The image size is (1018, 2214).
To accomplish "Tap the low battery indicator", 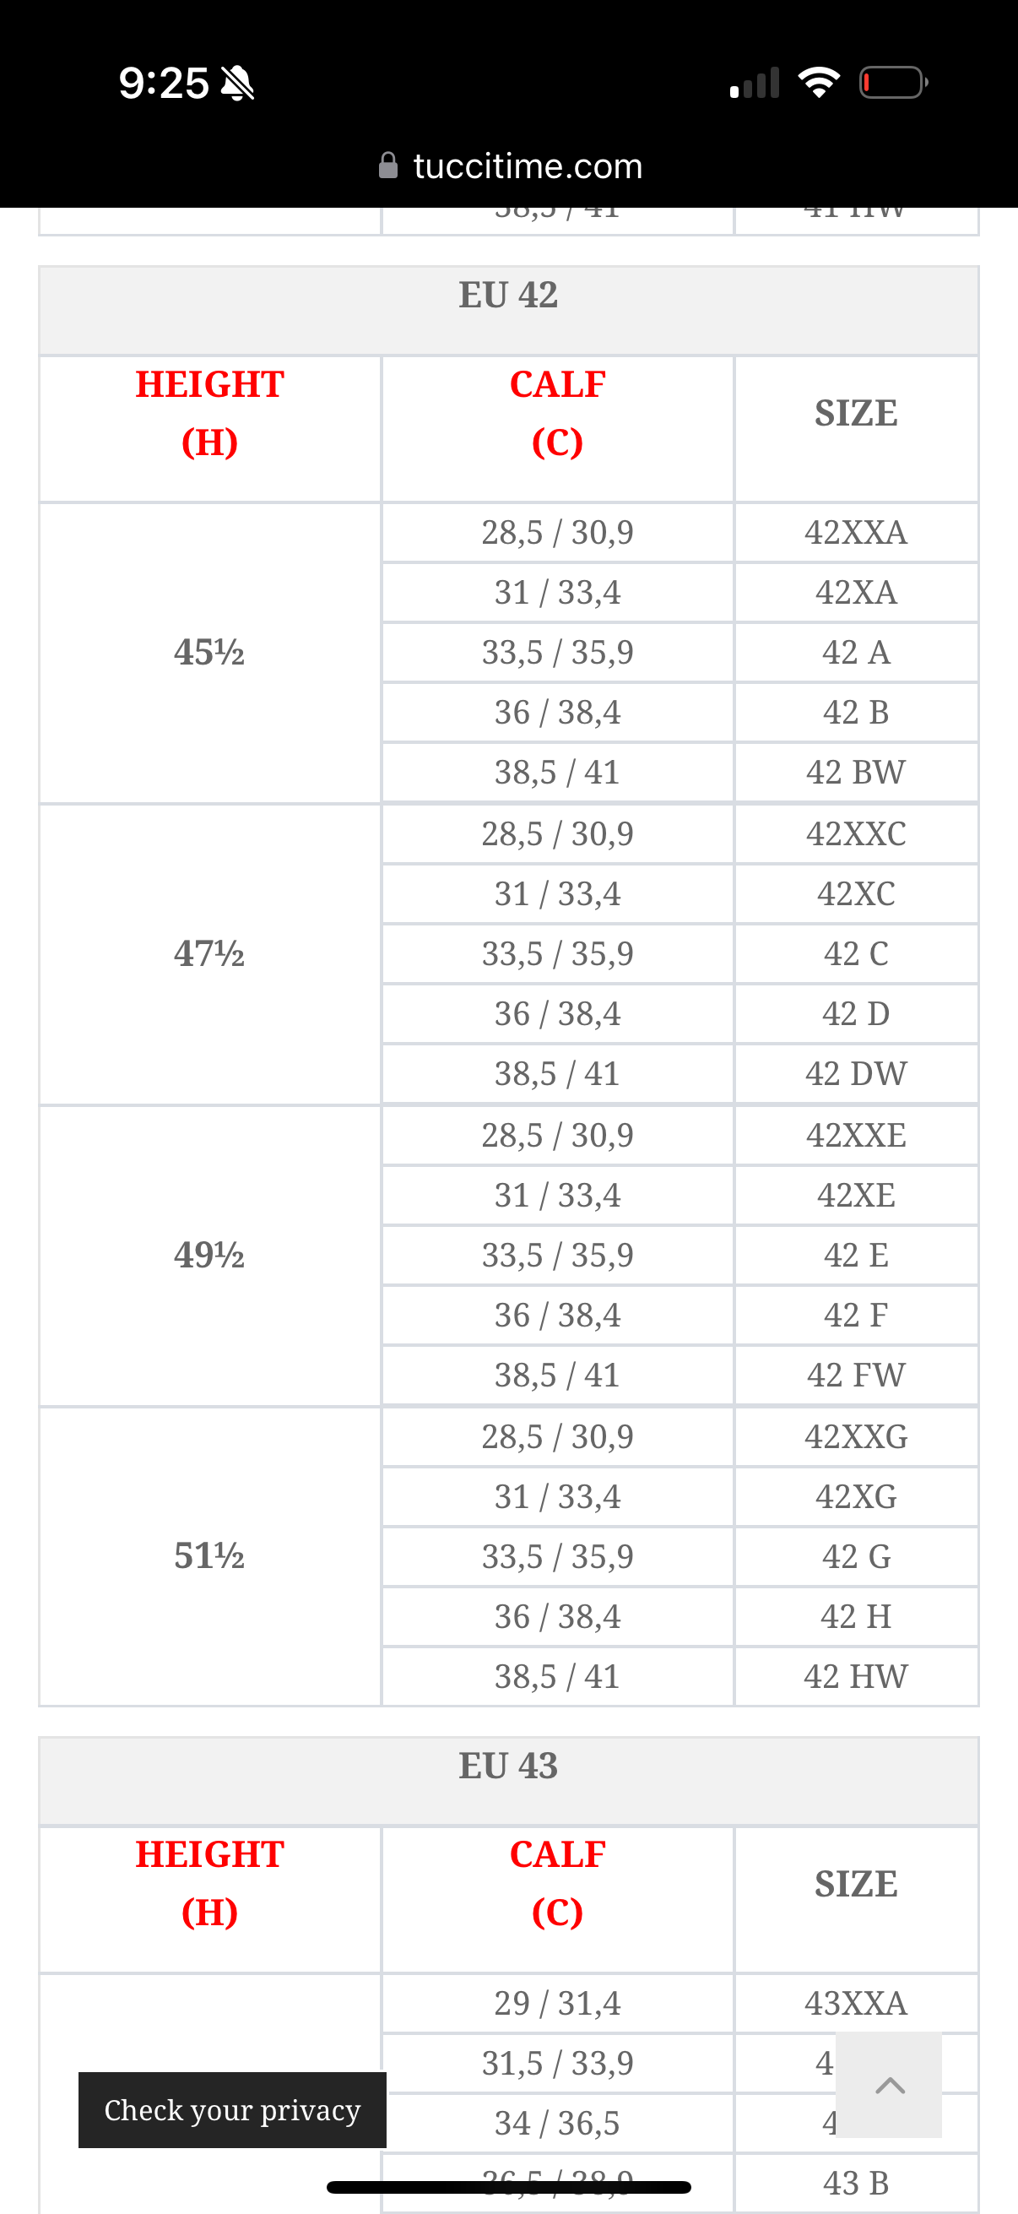I will pos(892,83).
